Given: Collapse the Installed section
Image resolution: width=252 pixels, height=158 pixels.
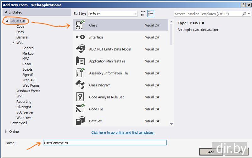Looking at the screenshot, I should (6, 12).
